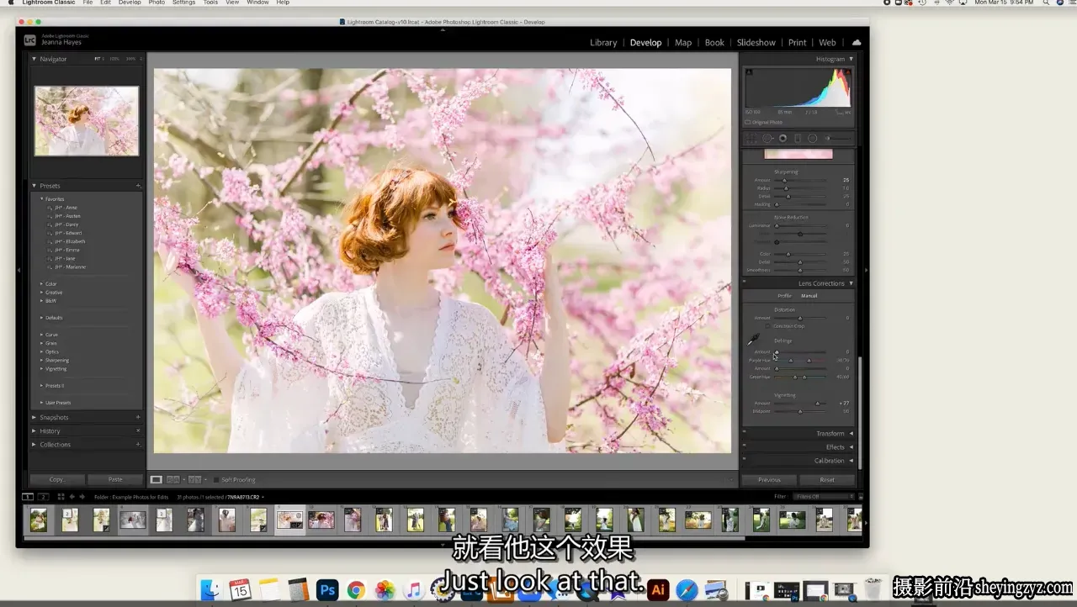Open Adobe Illustrator from the Dock
This screenshot has width=1077, height=607.
[659, 589]
